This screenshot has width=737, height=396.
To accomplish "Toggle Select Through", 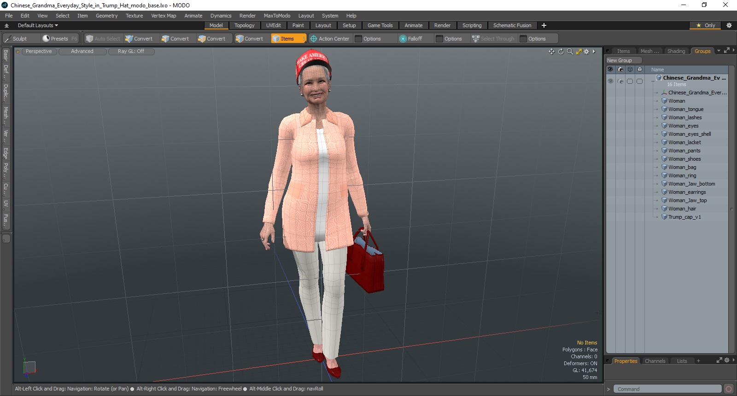I will 493,39.
